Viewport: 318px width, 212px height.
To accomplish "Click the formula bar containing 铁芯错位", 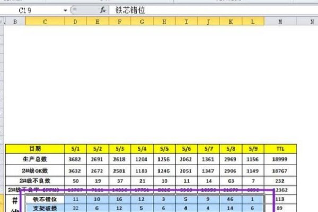I will (214, 10).
